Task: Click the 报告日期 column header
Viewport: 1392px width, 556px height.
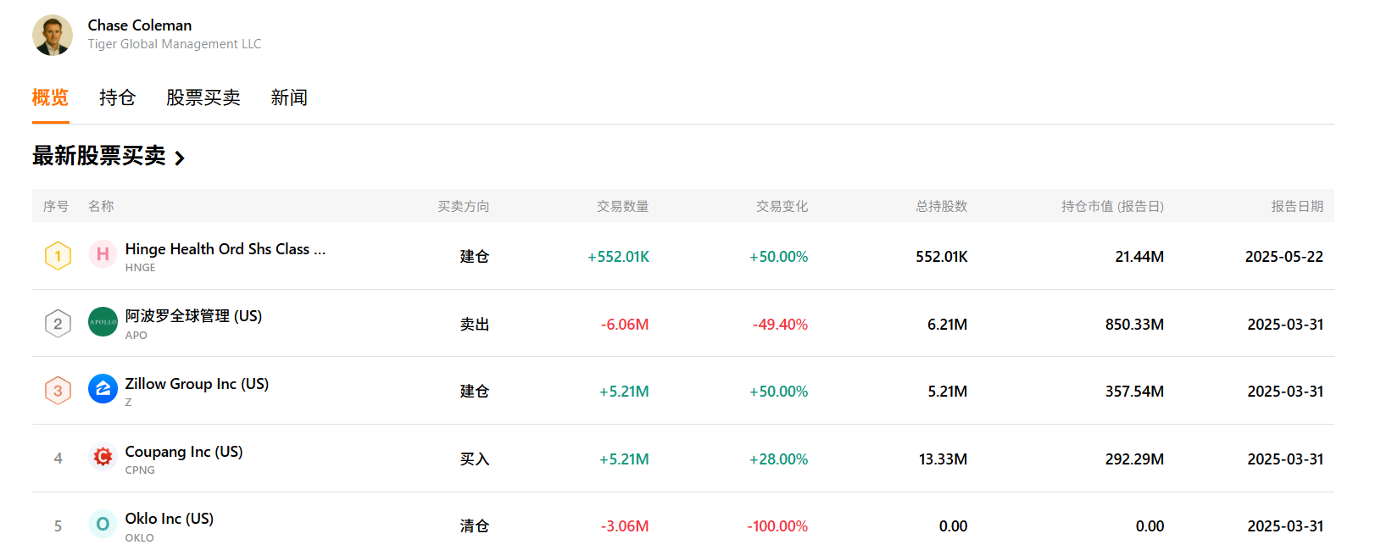Action: pos(1298,206)
